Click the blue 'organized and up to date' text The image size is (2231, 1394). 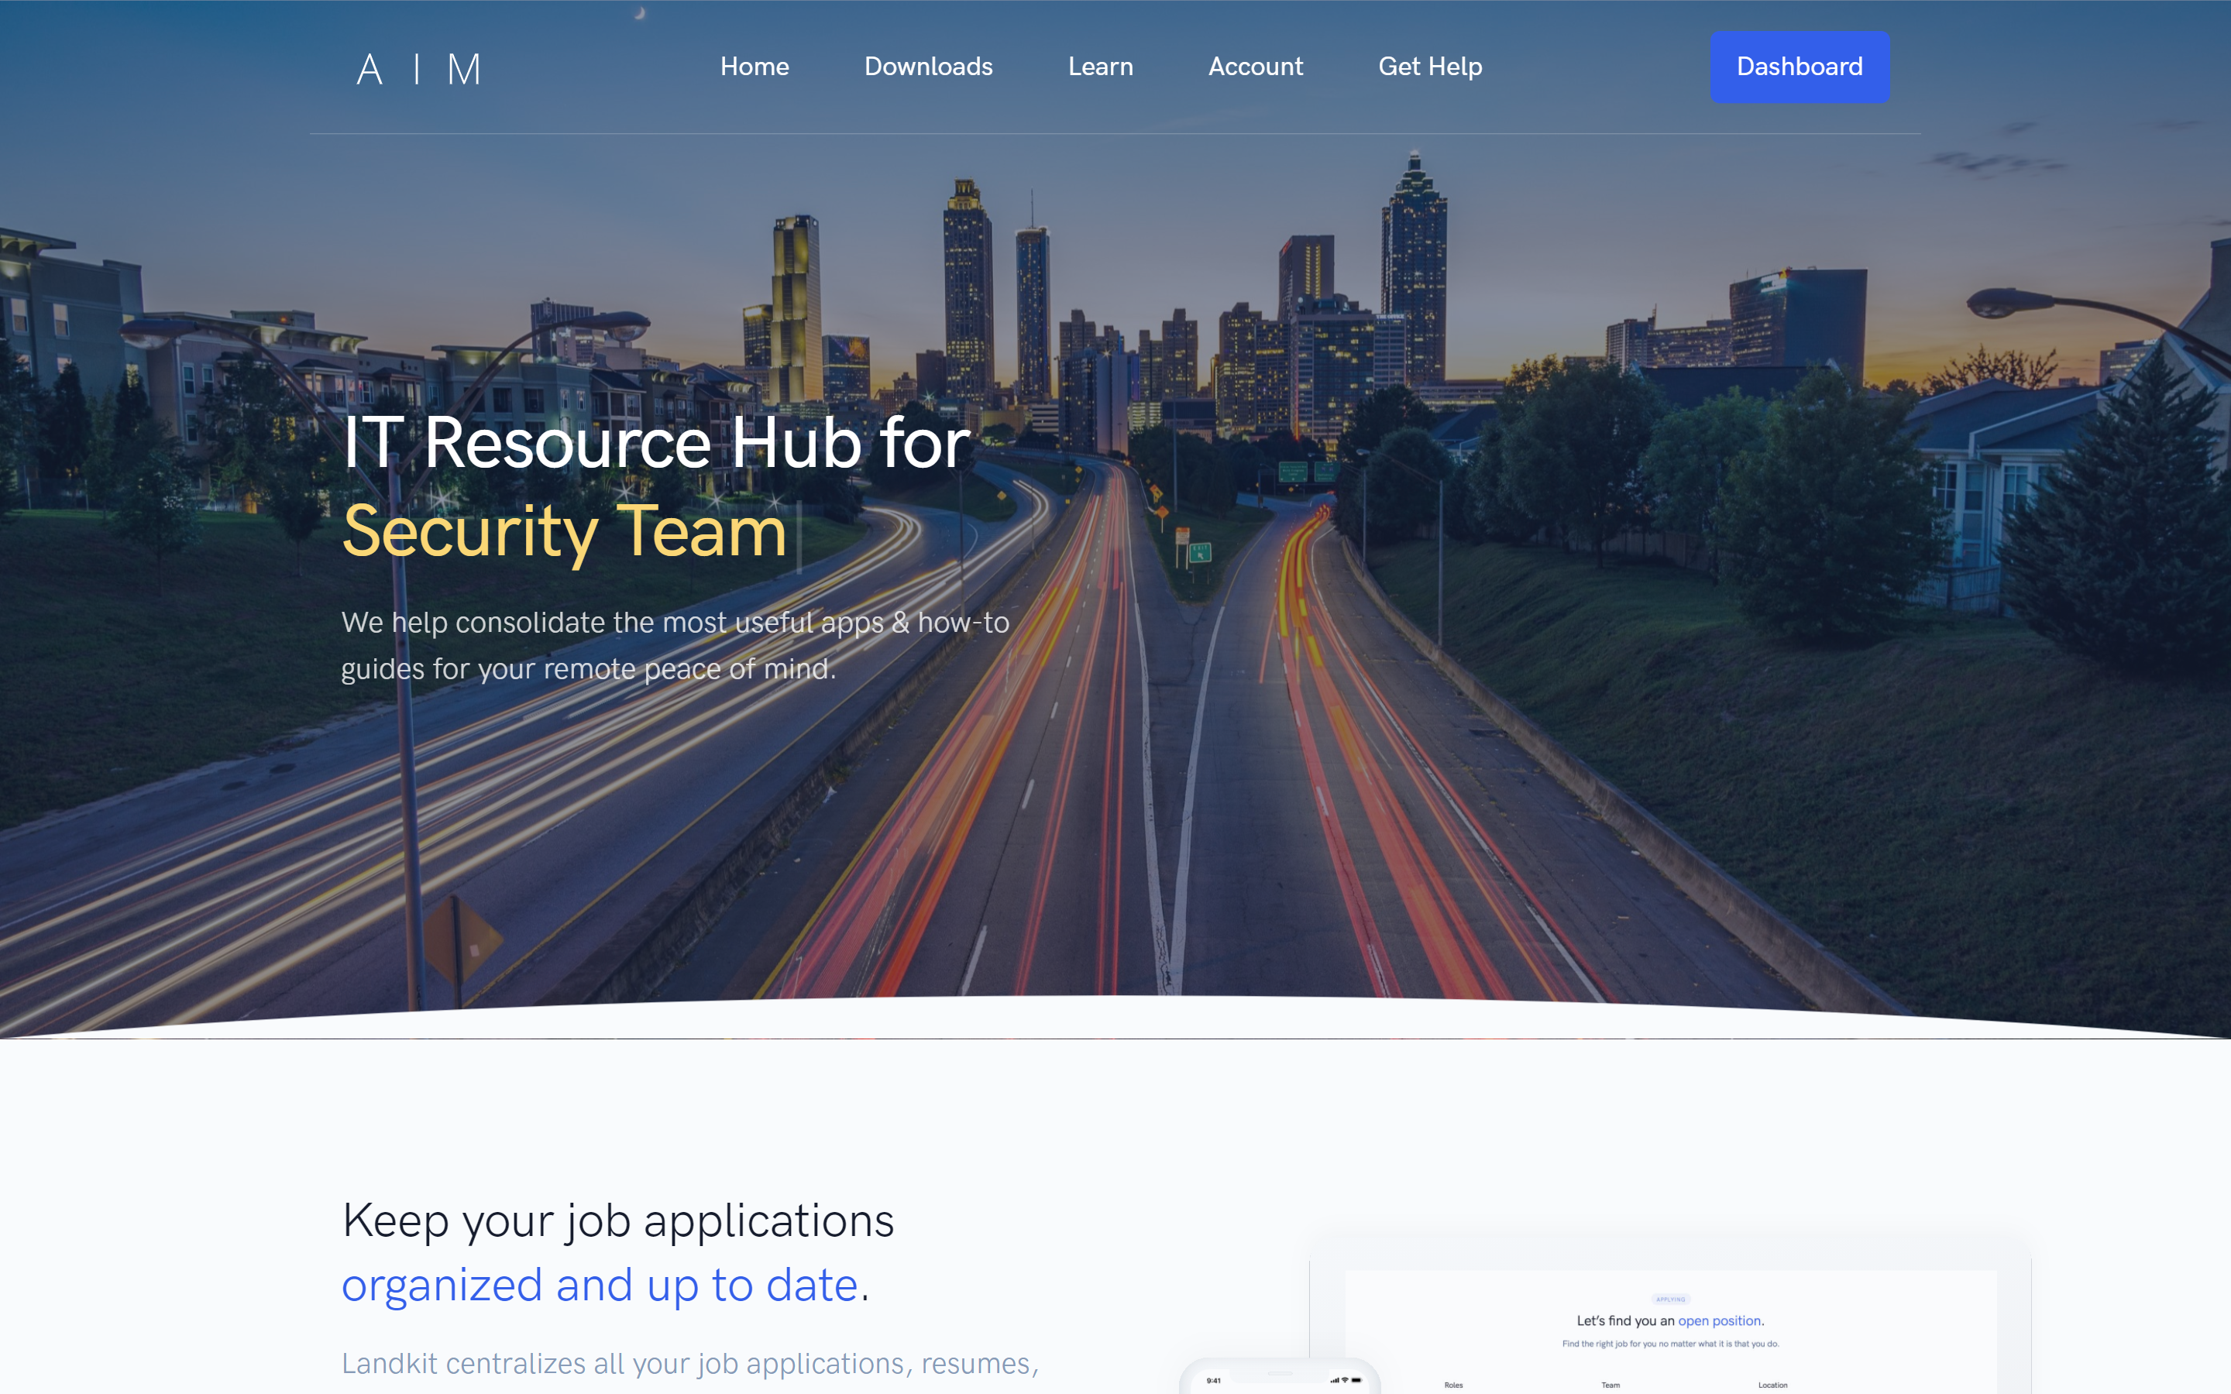pyautogui.click(x=600, y=1284)
